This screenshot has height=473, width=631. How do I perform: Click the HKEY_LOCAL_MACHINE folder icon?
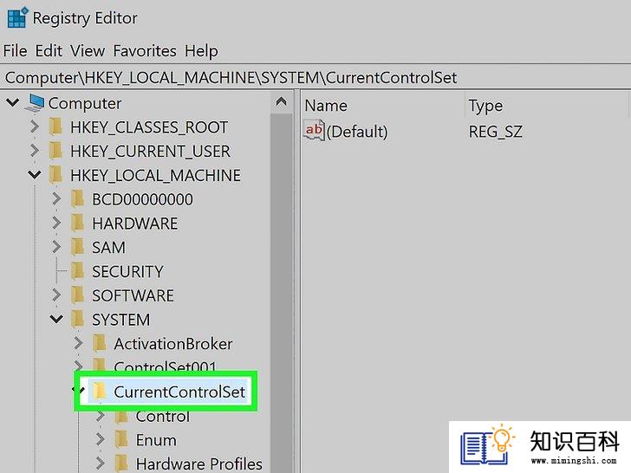(x=56, y=175)
